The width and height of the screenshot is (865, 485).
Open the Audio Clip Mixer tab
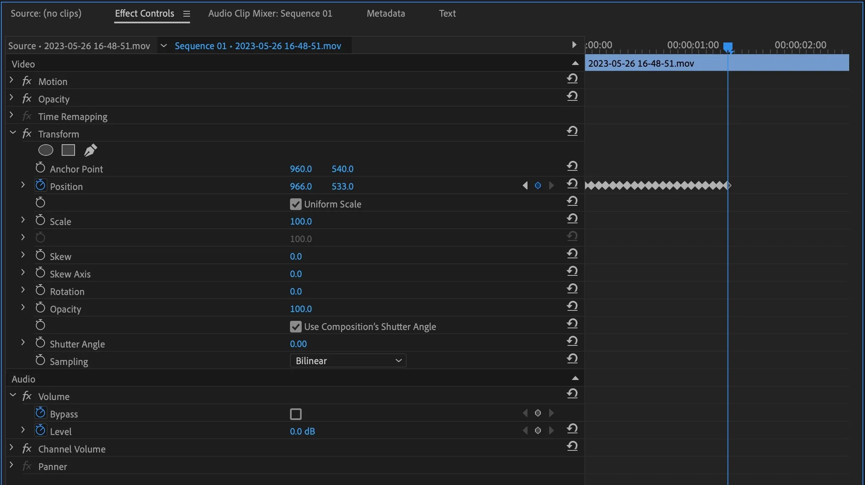(270, 13)
